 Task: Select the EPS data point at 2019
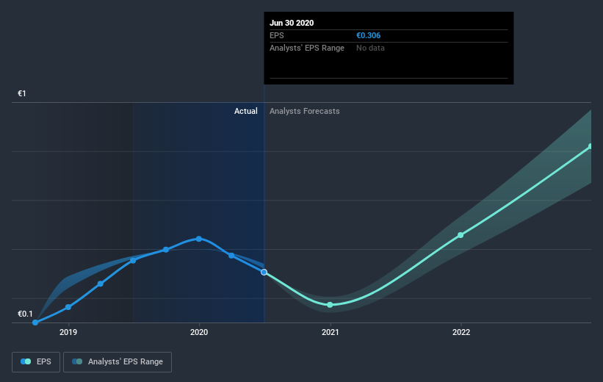coord(68,307)
